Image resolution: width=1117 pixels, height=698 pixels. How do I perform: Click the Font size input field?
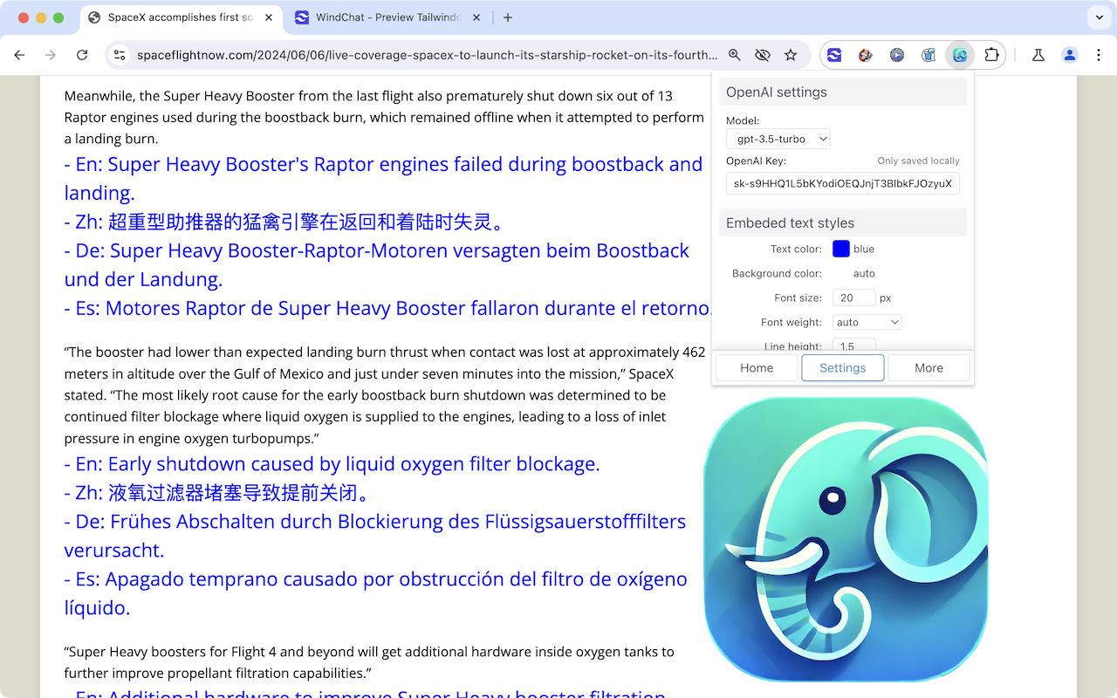[854, 298]
